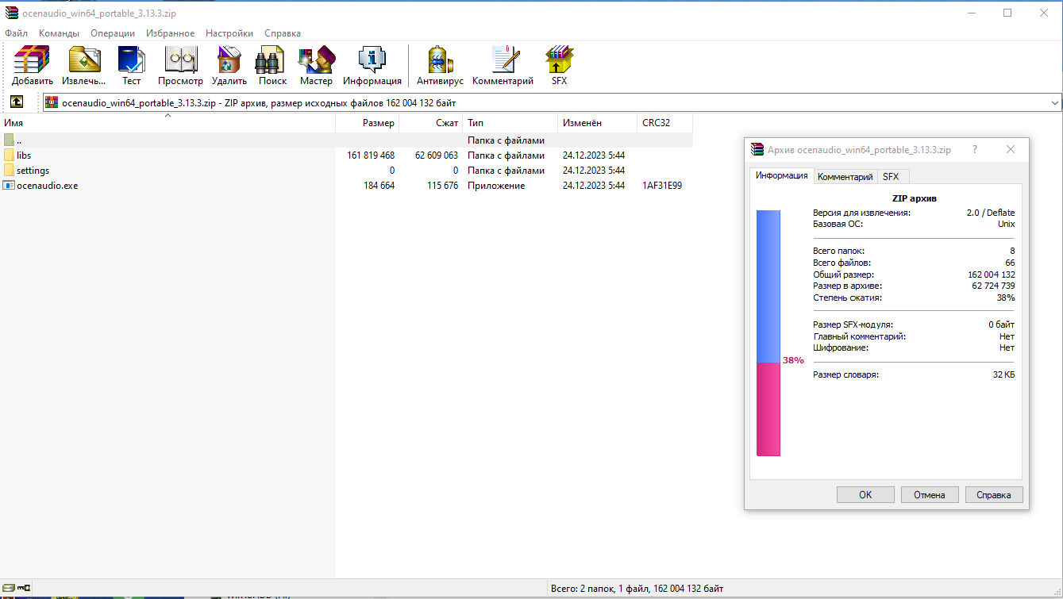Select the settings folder icon
The image size is (1063, 599).
click(9, 171)
